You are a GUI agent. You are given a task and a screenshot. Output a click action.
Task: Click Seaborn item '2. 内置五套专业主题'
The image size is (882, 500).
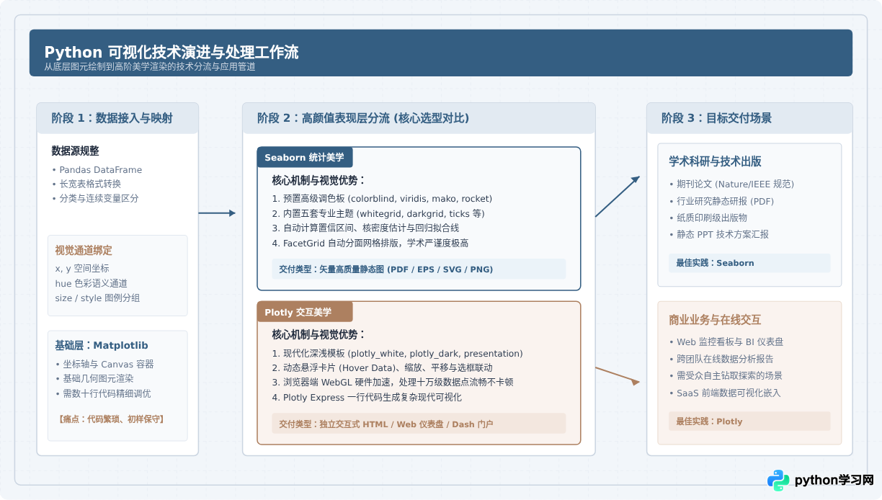click(x=378, y=213)
